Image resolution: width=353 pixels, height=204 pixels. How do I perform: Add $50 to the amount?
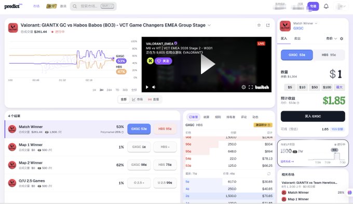click(315, 87)
